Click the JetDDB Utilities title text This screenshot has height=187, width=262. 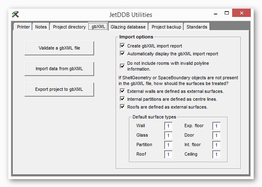coord(131,15)
